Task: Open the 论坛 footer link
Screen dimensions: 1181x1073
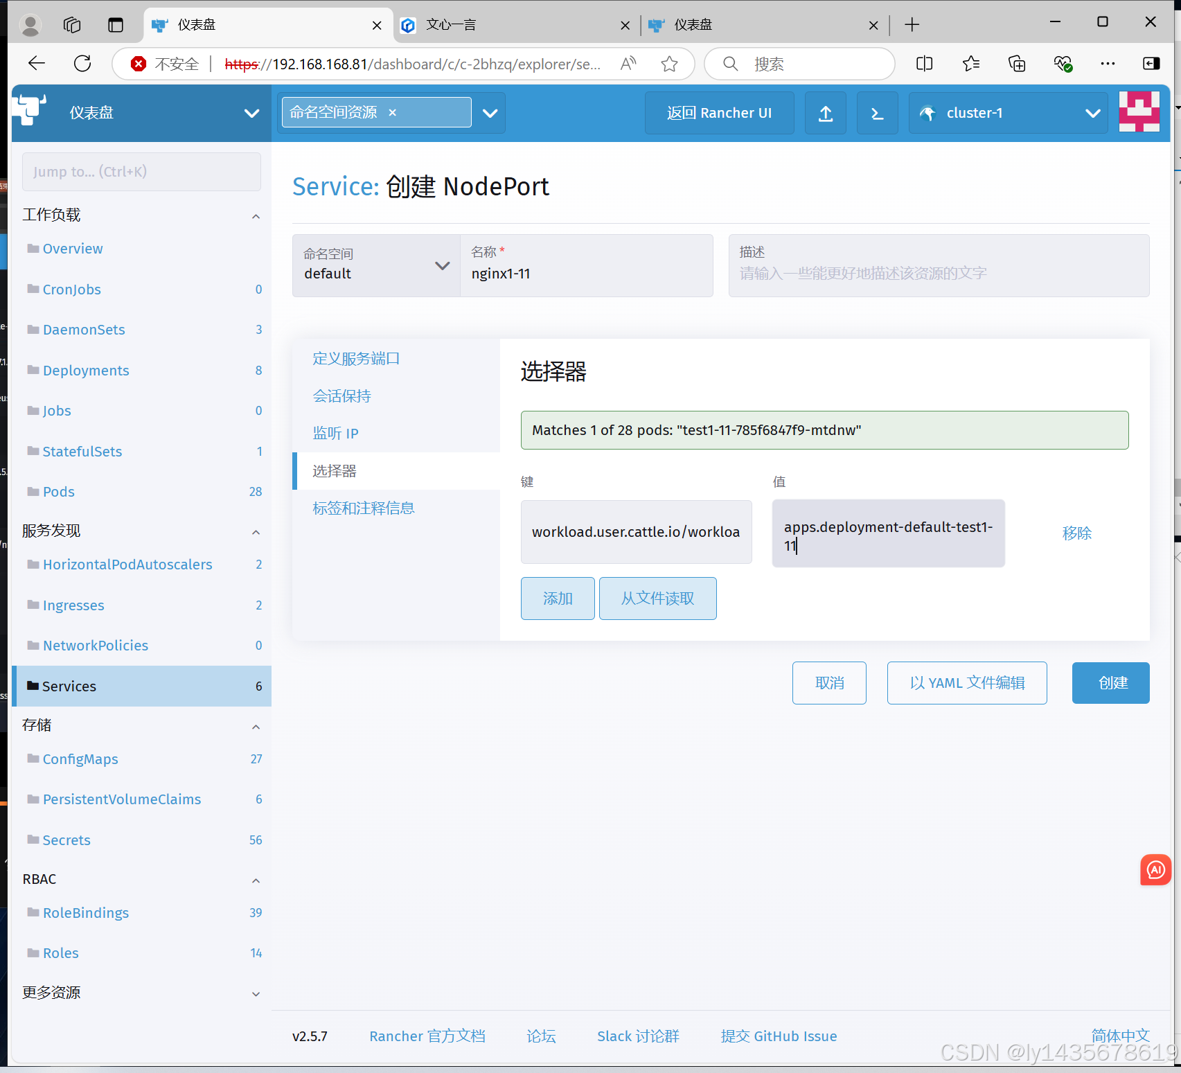Action: tap(541, 1036)
